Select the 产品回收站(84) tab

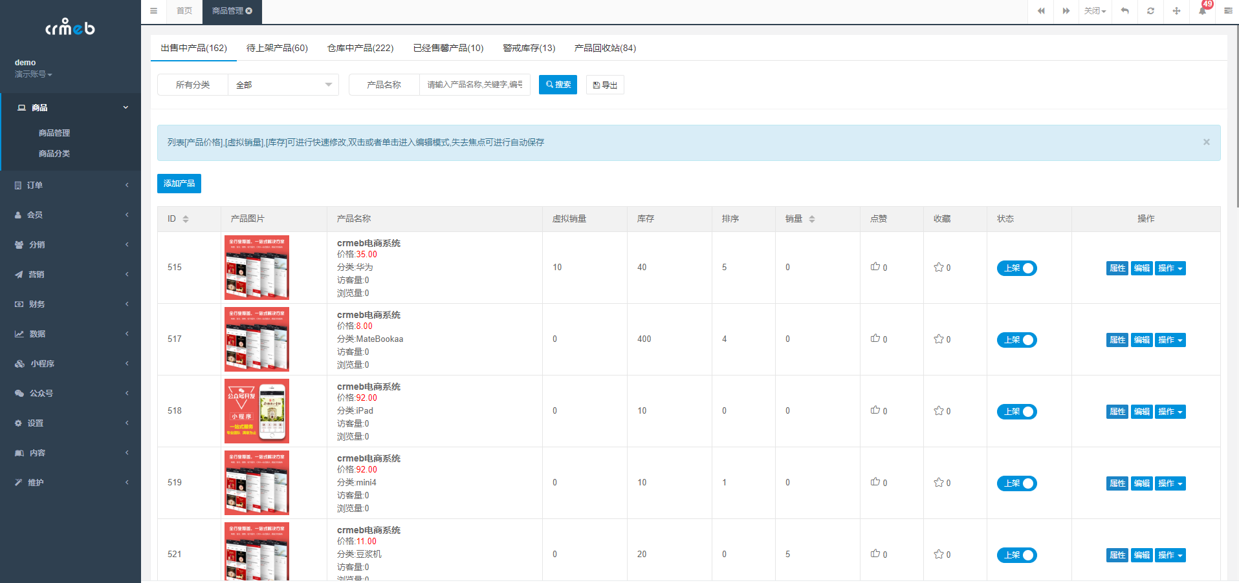point(605,48)
